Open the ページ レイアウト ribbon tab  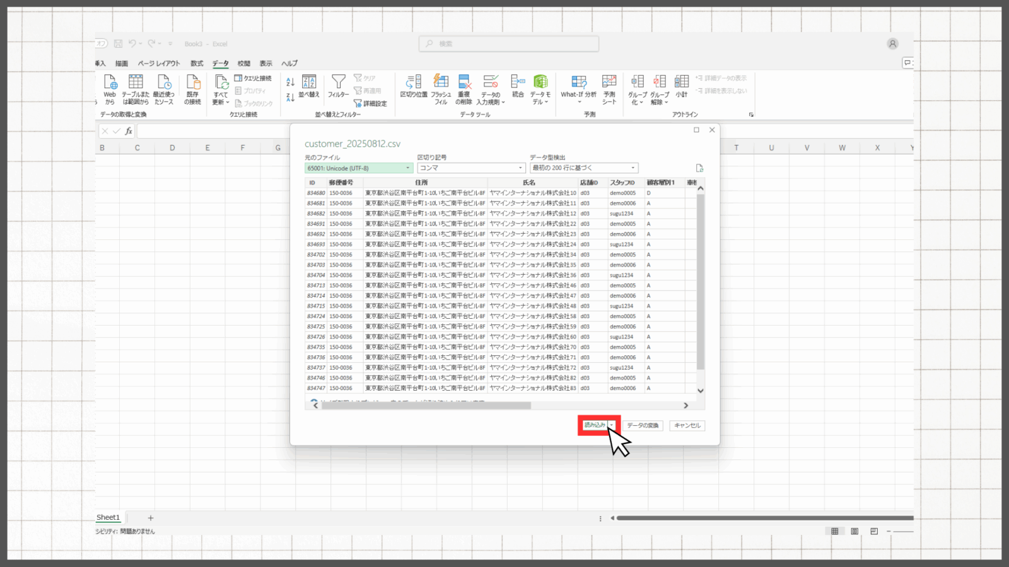159,64
